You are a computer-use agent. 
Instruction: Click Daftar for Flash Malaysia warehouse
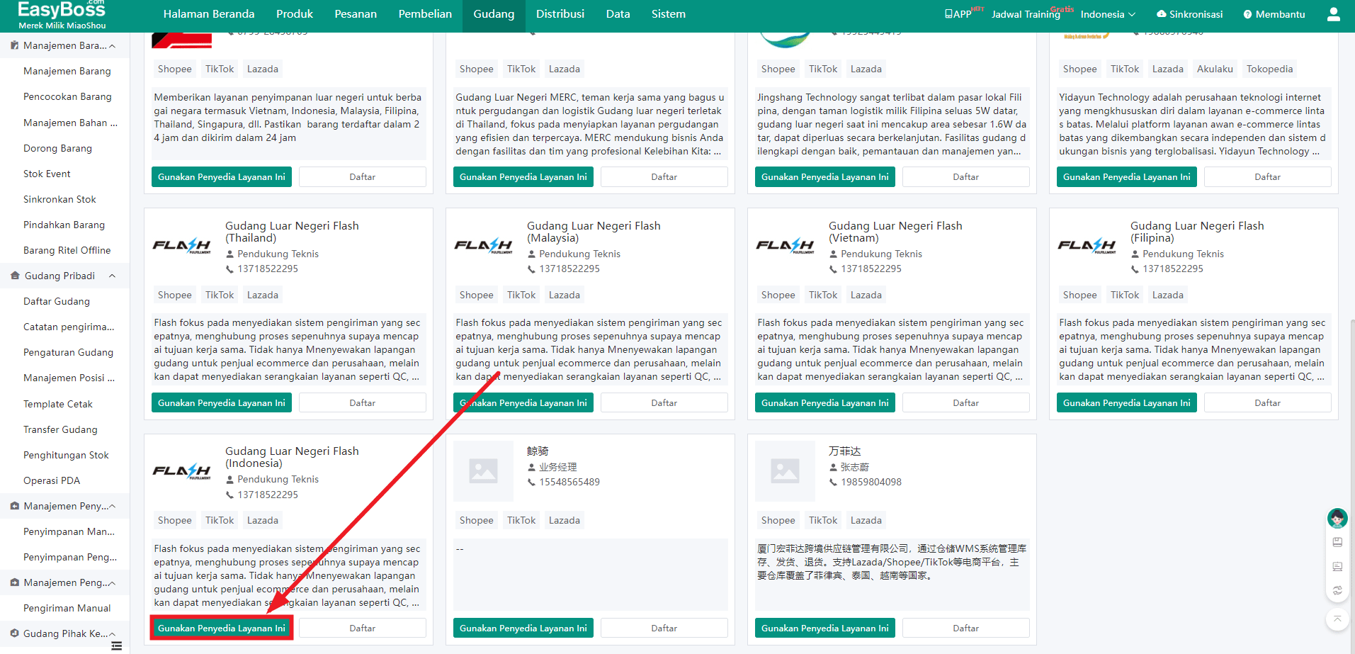[x=664, y=402]
